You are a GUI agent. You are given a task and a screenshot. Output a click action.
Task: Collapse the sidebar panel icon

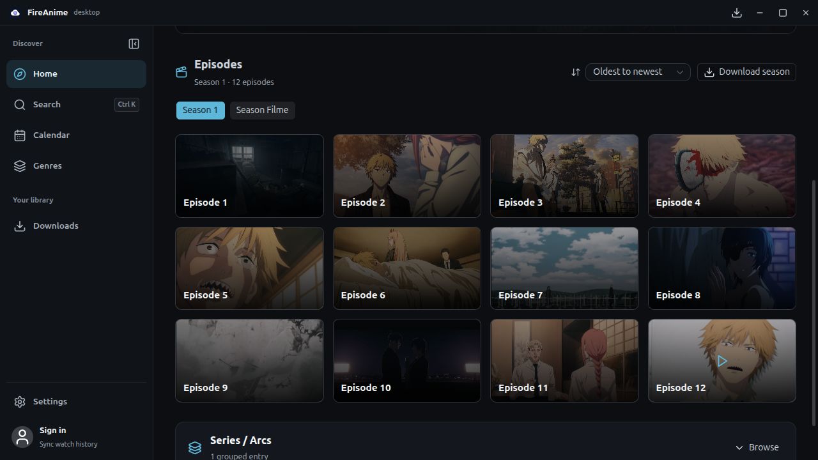(134, 43)
